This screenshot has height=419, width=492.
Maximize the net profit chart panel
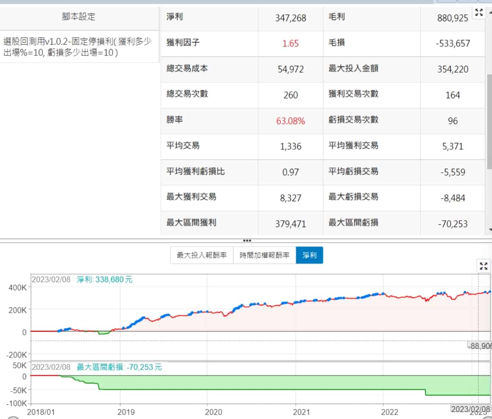click(484, 266)
